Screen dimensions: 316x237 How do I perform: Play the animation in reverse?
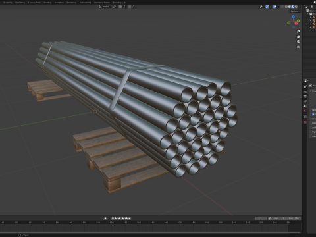(120, 218)
